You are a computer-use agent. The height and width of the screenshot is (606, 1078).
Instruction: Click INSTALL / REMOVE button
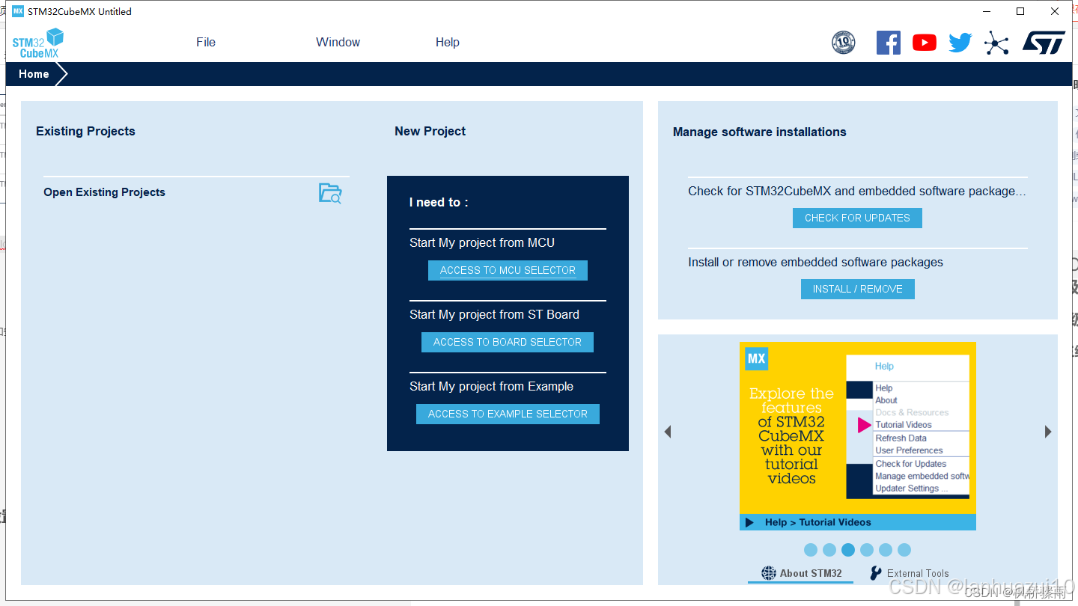(858, 289)
